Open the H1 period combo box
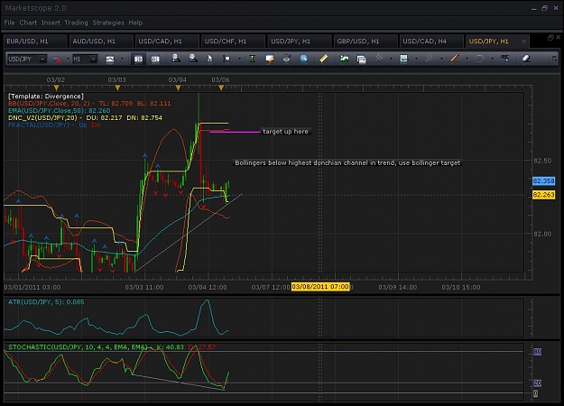Screen dimensions: 564x406 (x=85, y=59)
